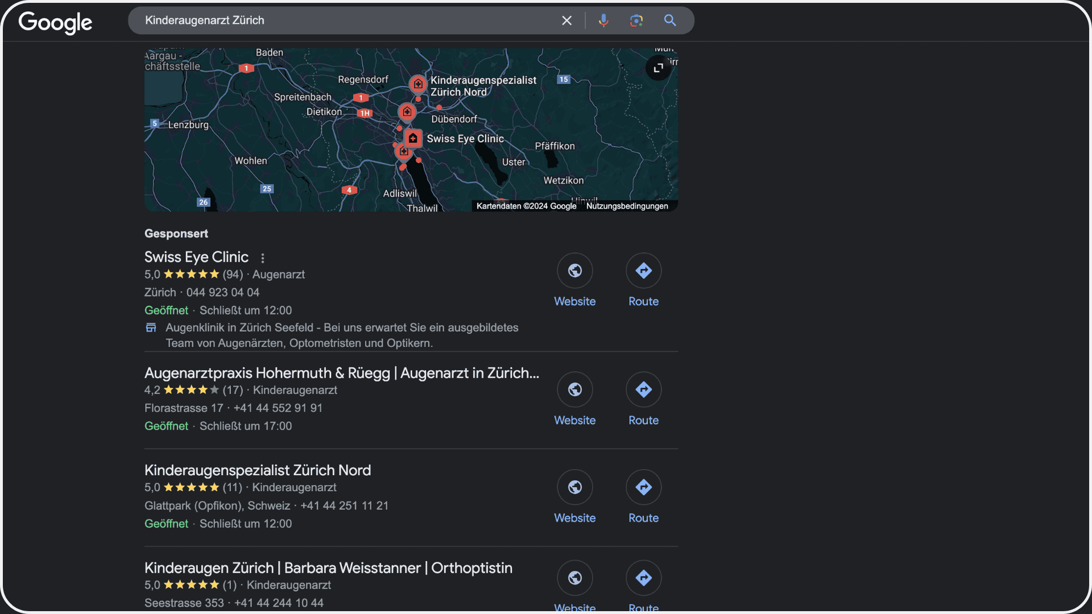Click the magnifying glass search icon

[x=670, y=20]
